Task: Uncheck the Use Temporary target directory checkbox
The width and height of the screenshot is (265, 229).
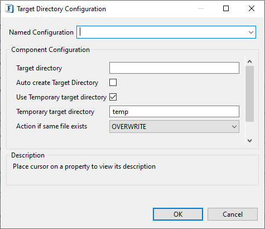Action: [x=113, y=97]
